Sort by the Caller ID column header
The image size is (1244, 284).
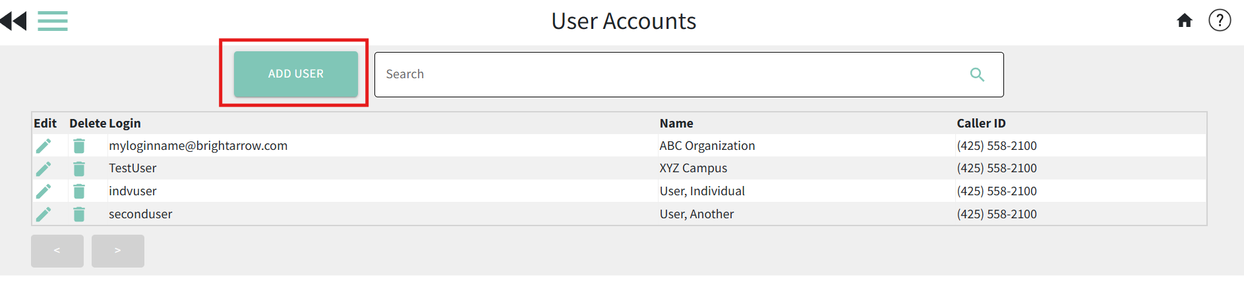pyautogui.click(x=981, y=124)
